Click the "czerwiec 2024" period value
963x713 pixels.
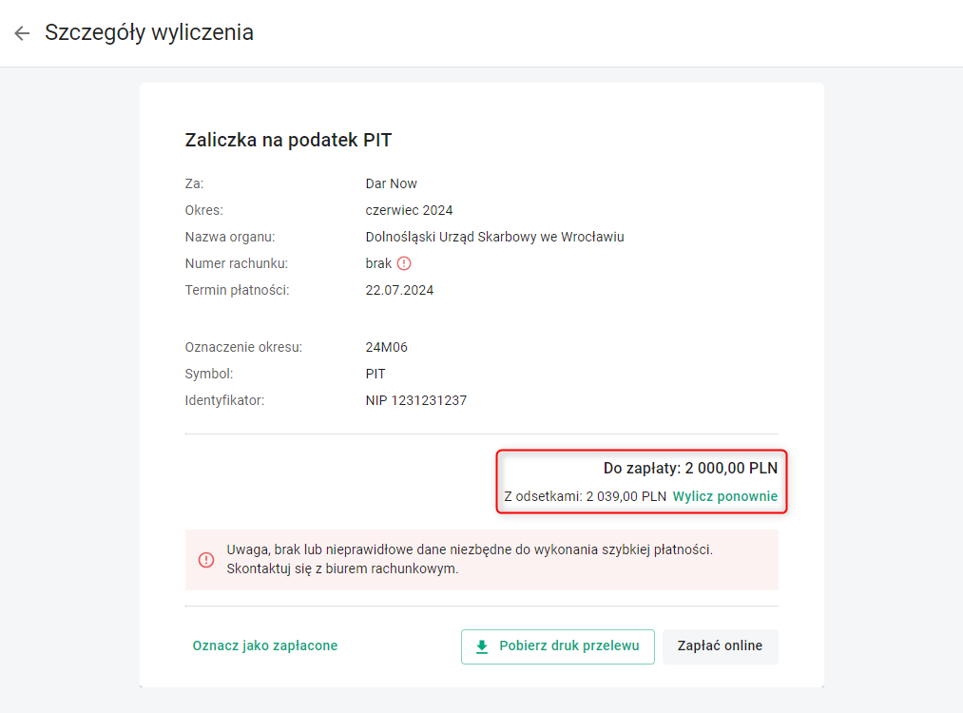[409, 210]
